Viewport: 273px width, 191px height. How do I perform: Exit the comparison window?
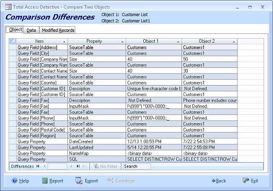click(251, 181)
